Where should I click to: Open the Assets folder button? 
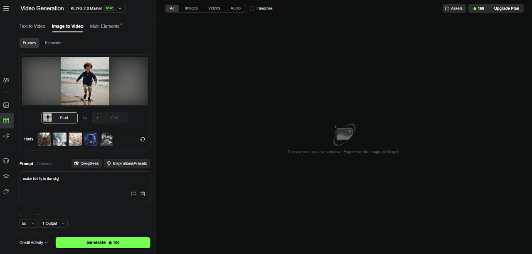pyautogui.click(x=454, y=8)
